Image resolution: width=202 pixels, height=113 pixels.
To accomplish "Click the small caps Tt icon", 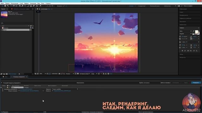I will (191, 51).
